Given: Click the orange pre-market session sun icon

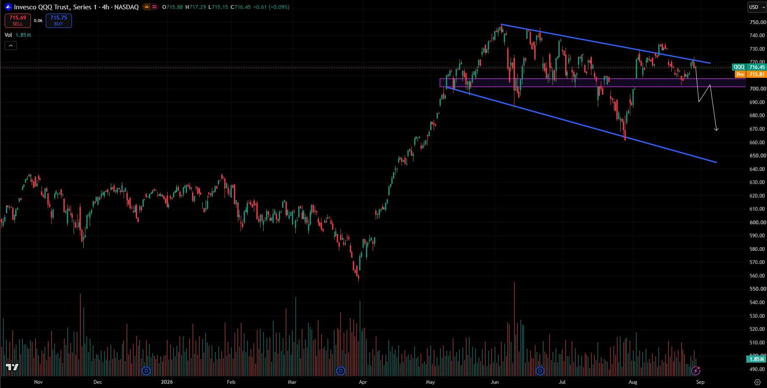Looking at the screenshot, I should coord(146,7).
